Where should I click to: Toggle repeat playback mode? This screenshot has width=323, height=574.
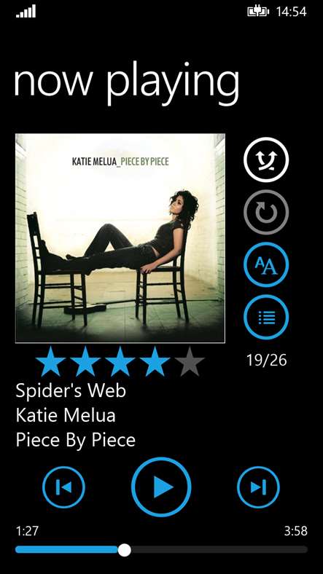(x=266, y=212)
